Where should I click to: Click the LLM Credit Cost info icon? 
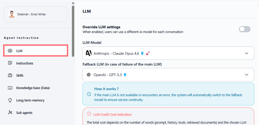point(89,114)
